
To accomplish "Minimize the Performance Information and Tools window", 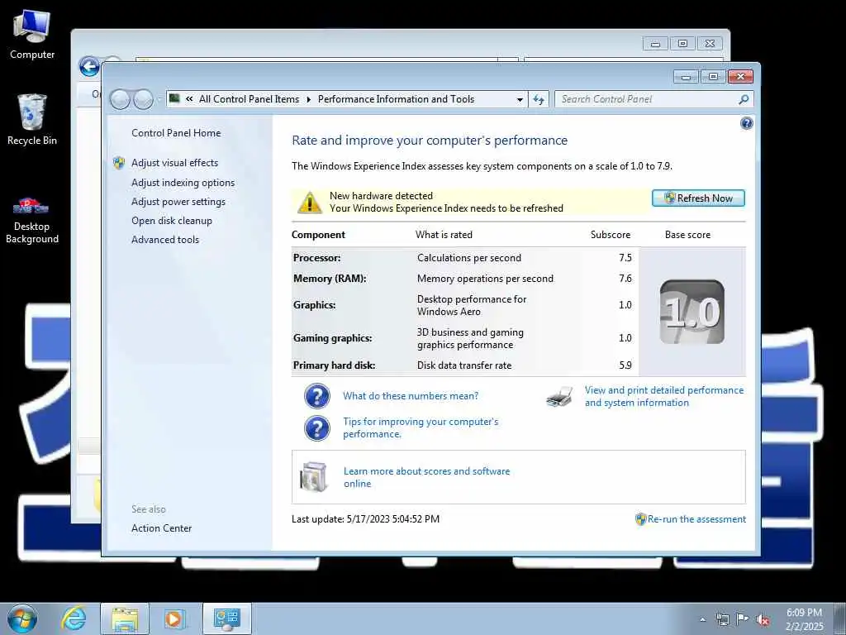I will coord(687,77).
